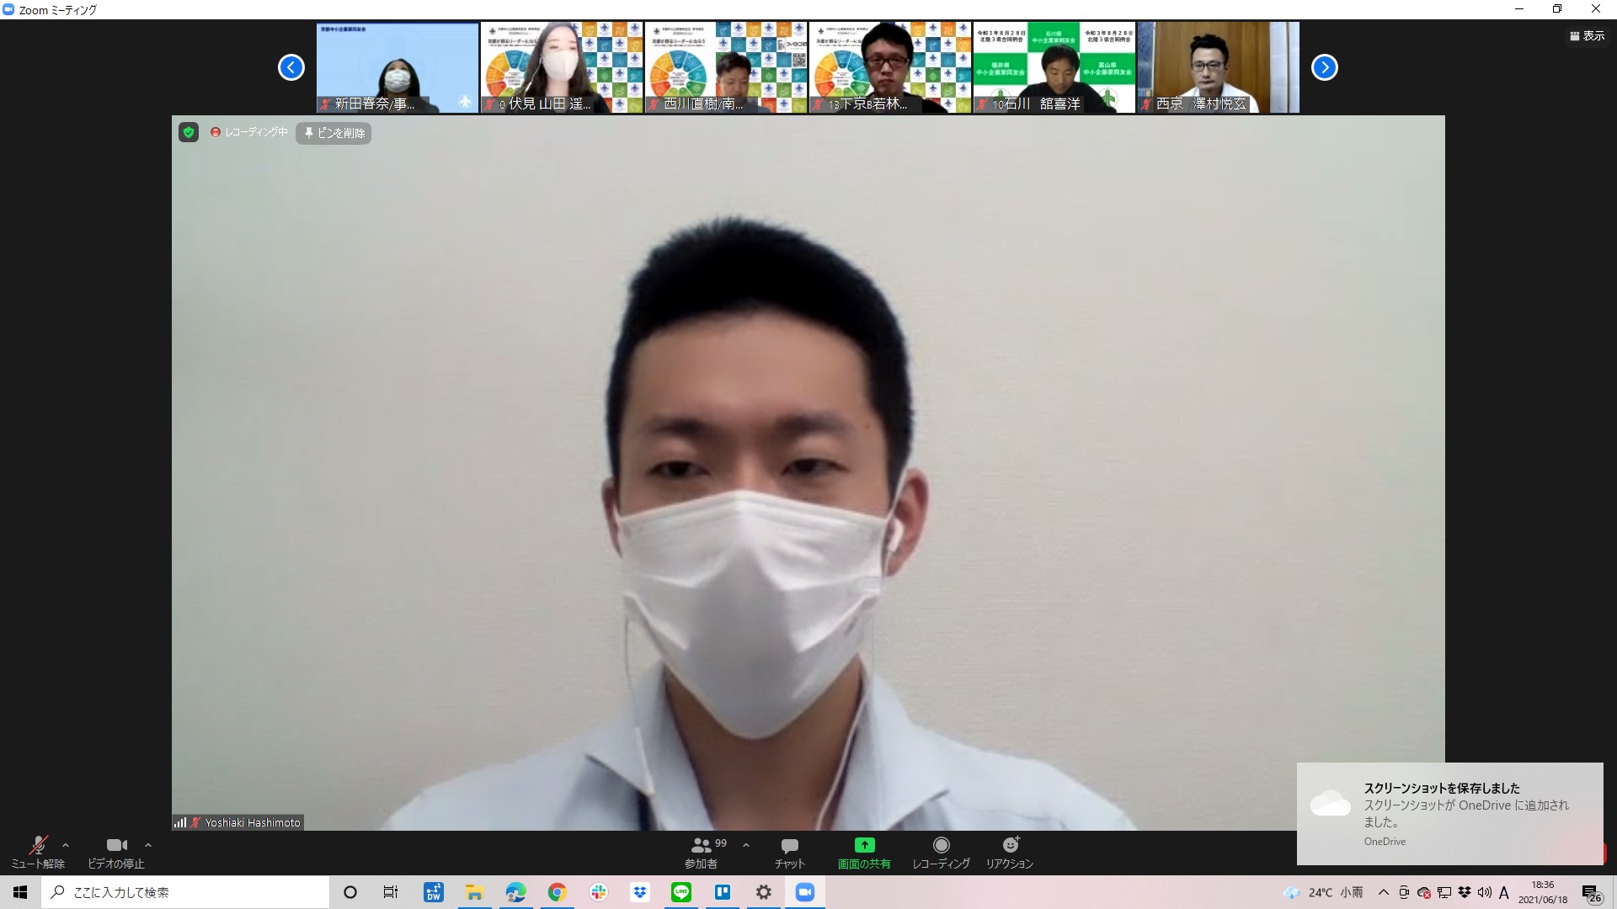The image size is (1617, 909).
Task: Open Cortana circle icon in taskbar
Action: 350,892
